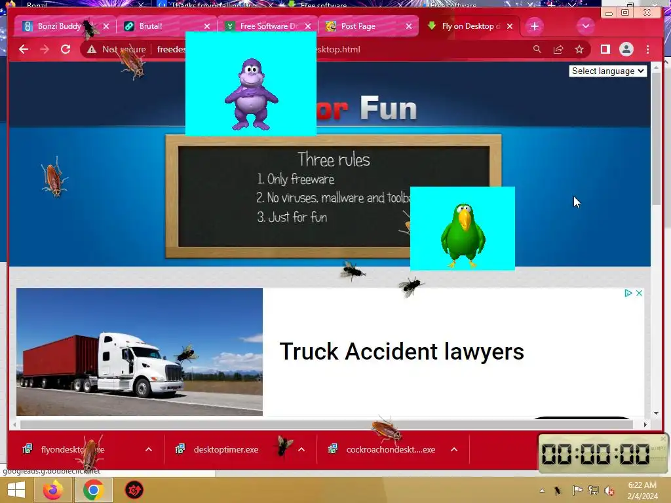Open the flyondesktop exe download

coord(73,449)
